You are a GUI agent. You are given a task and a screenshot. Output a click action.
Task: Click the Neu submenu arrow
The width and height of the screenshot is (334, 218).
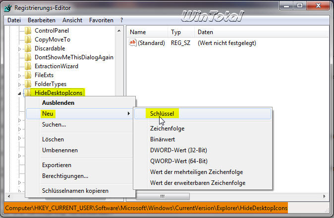click(129, 114)
